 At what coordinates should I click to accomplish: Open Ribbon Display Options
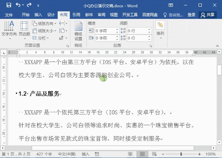(171, 5)
